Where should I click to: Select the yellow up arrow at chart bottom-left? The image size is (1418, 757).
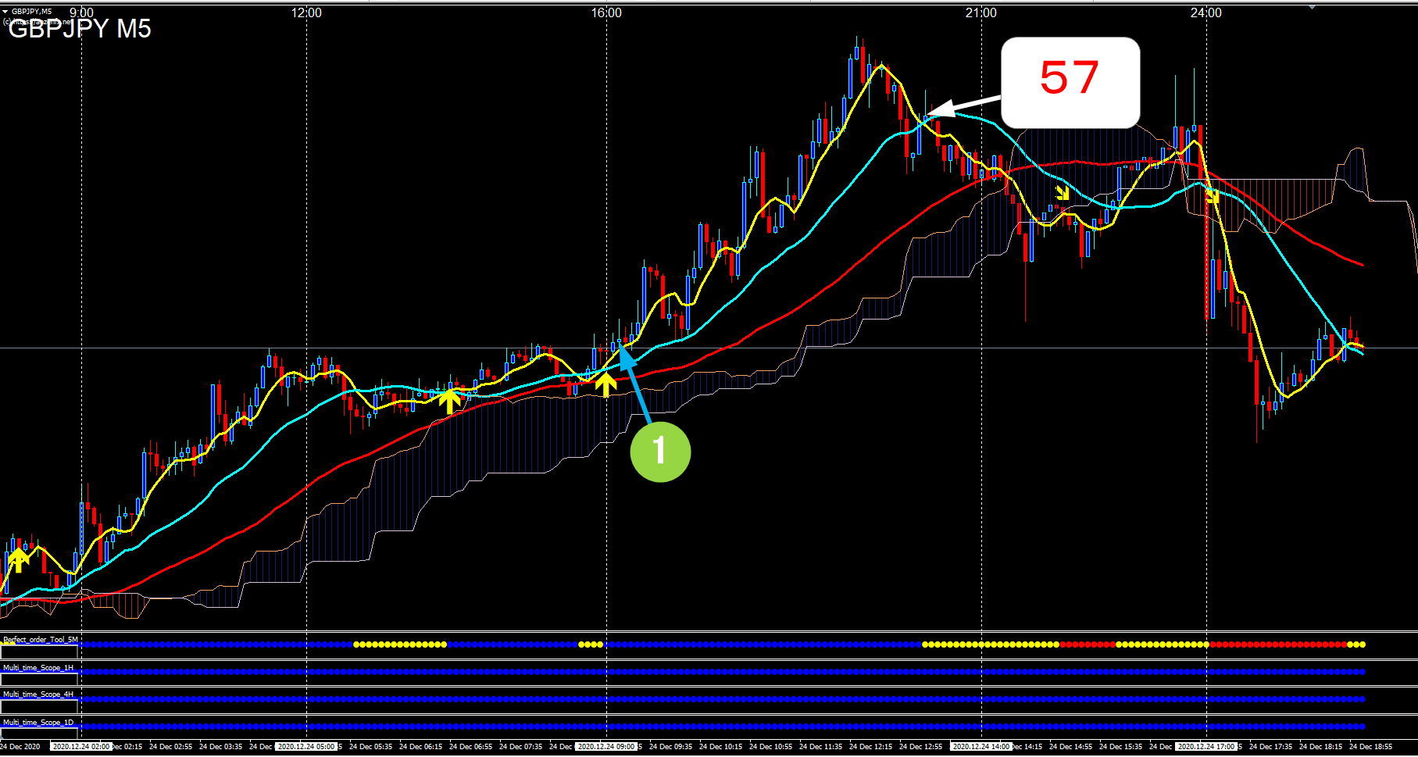click(x=18, y=559)
